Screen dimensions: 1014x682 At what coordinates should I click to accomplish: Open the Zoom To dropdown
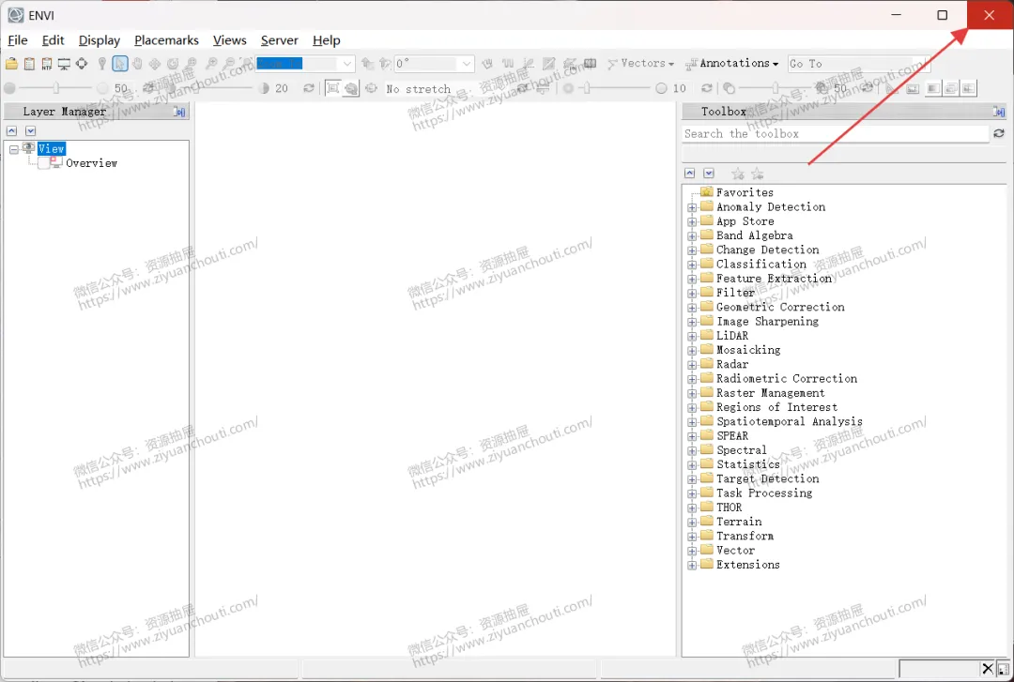pos(347,64)
